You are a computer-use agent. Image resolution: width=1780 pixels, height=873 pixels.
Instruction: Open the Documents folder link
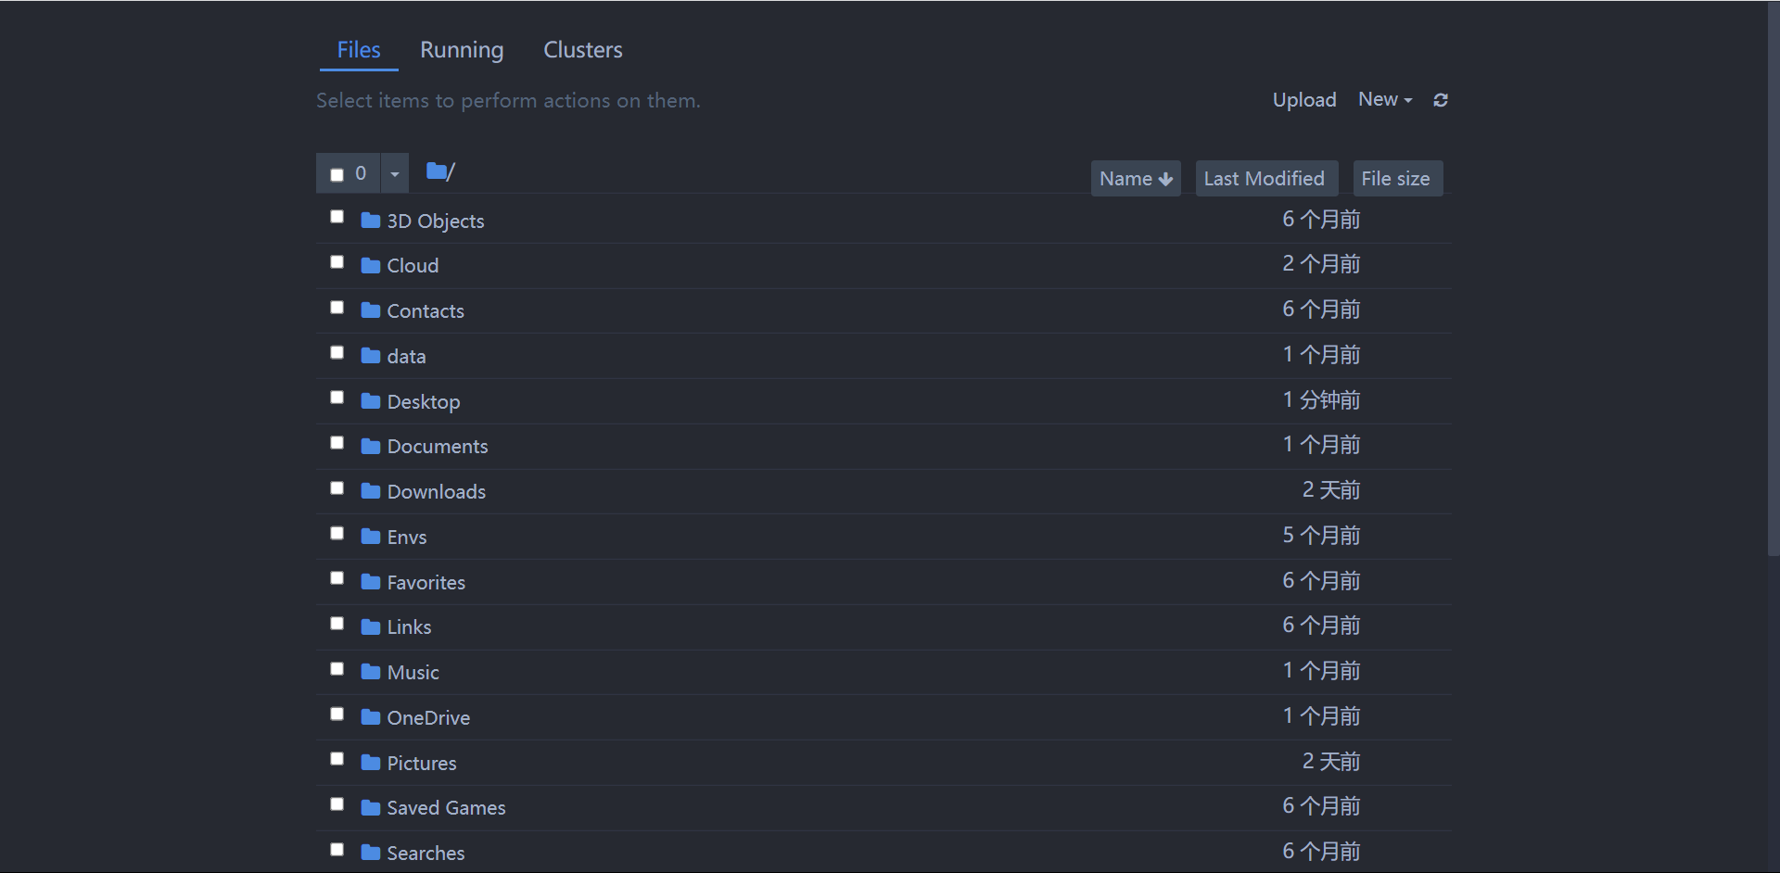click(438, 447)
